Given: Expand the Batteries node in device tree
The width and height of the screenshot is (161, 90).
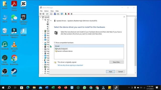Looking at the screenshot, I should coord(43,31).
